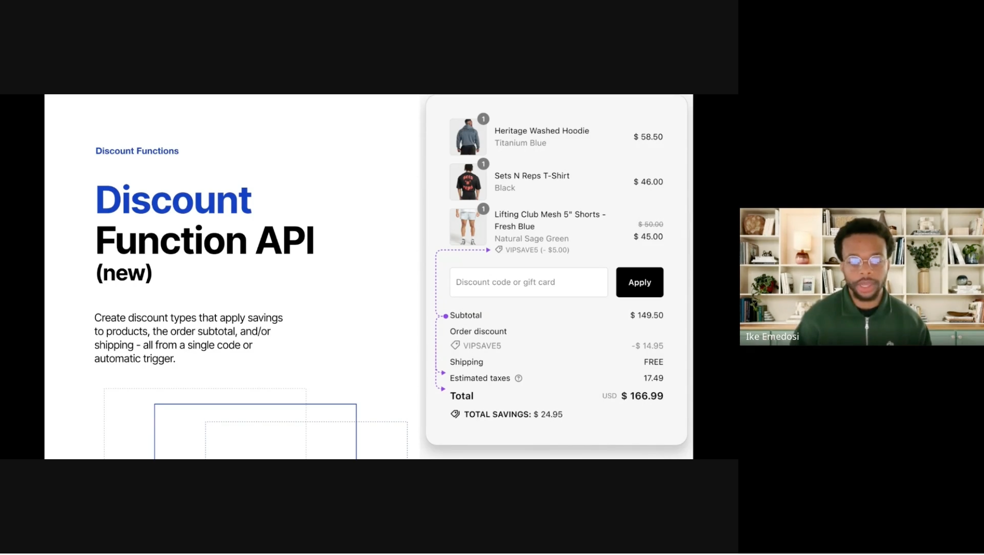Click the Discount Functions heading label
Viewport: 984px width, 555px height.
click(137, 151)
